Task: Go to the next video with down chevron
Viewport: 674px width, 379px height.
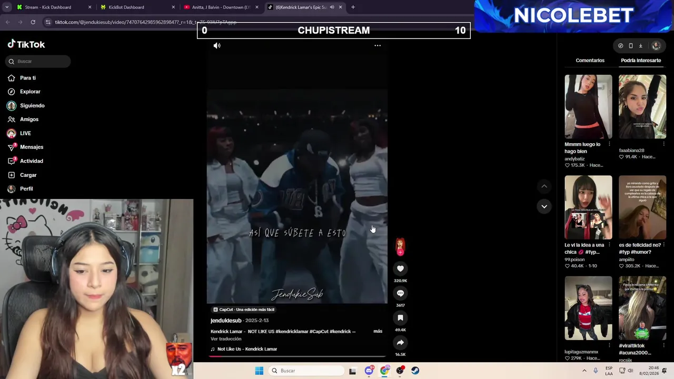Action: tap(544, 206)
